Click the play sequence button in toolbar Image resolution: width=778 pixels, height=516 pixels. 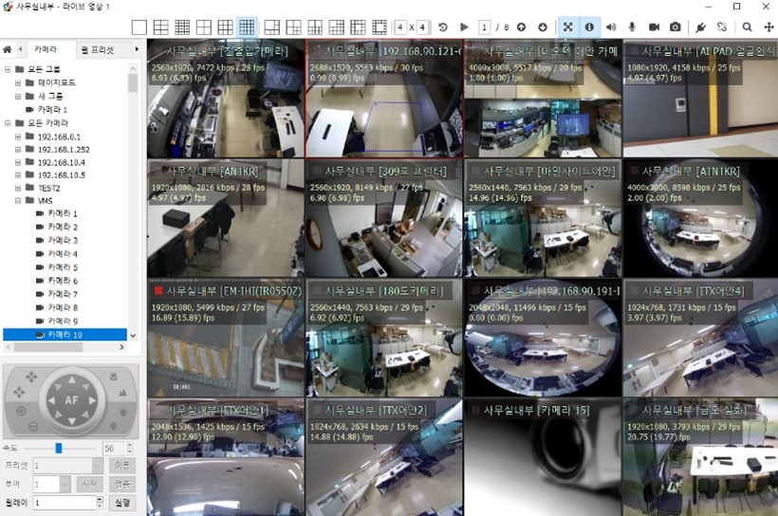464,28
